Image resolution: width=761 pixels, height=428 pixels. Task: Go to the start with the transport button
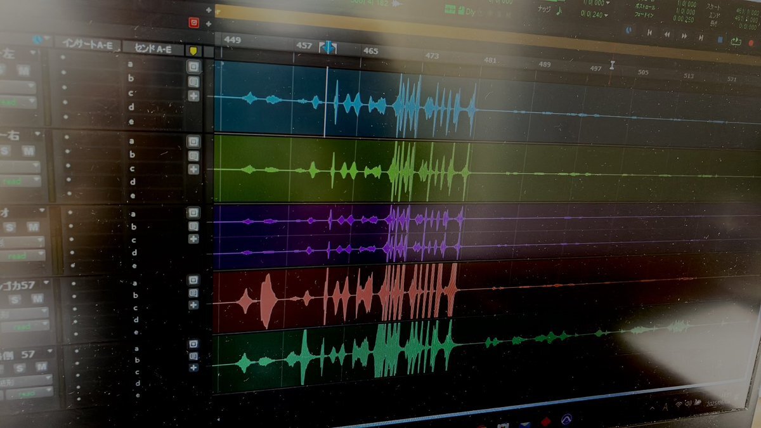point(649,32)
